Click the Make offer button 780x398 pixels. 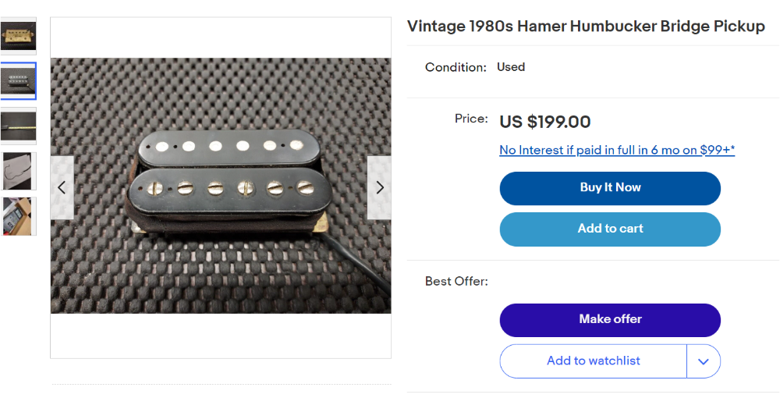pyautogui.click(x=610, y=320)
